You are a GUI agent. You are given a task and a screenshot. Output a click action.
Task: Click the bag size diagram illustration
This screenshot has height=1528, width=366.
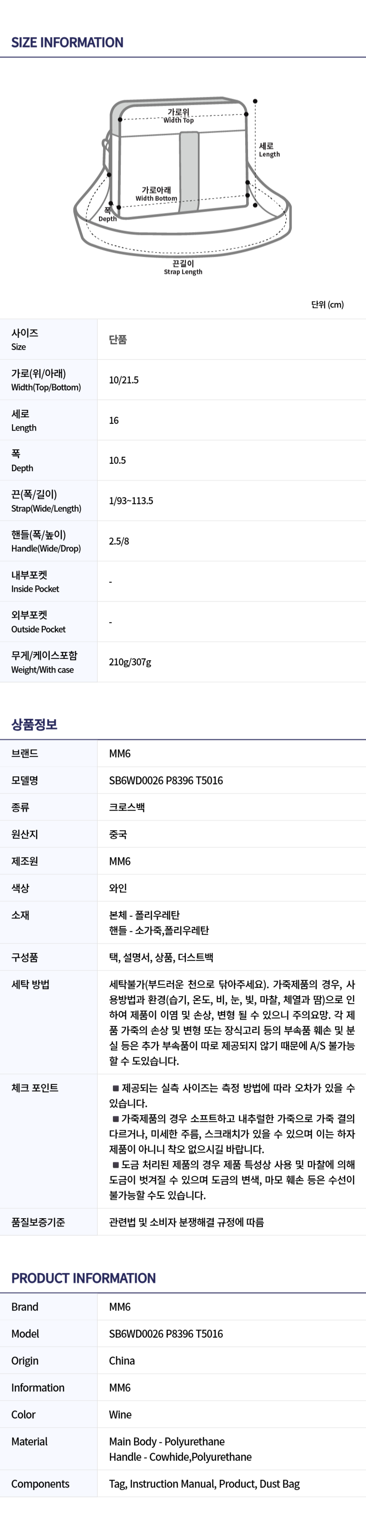coord(183,186)
